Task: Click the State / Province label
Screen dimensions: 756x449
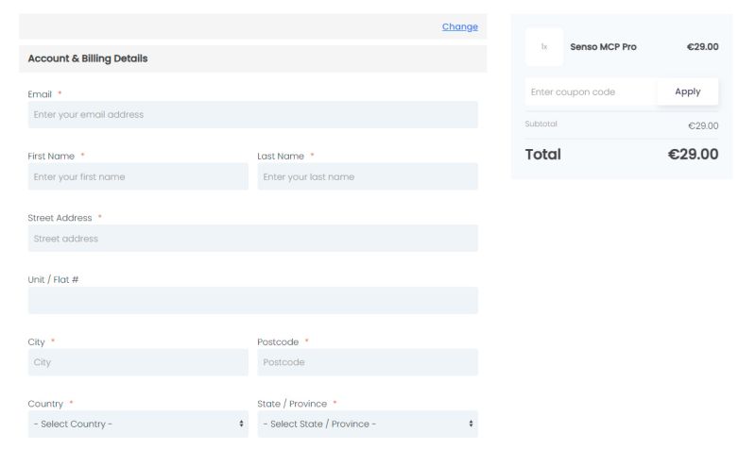Action: (292, 404)
